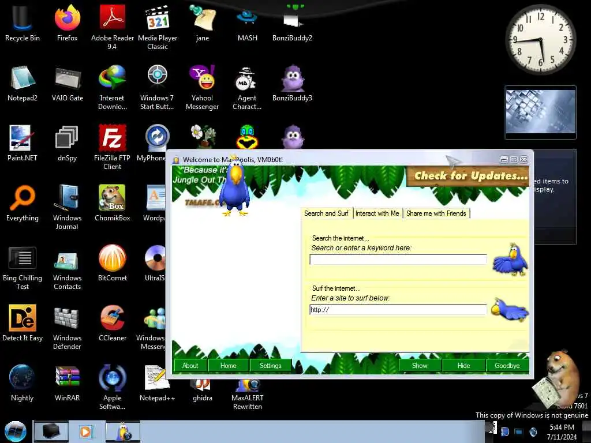591x443 pixels.
Task: Open Apple Software Update icon
Action: click(x=112, y=387)
